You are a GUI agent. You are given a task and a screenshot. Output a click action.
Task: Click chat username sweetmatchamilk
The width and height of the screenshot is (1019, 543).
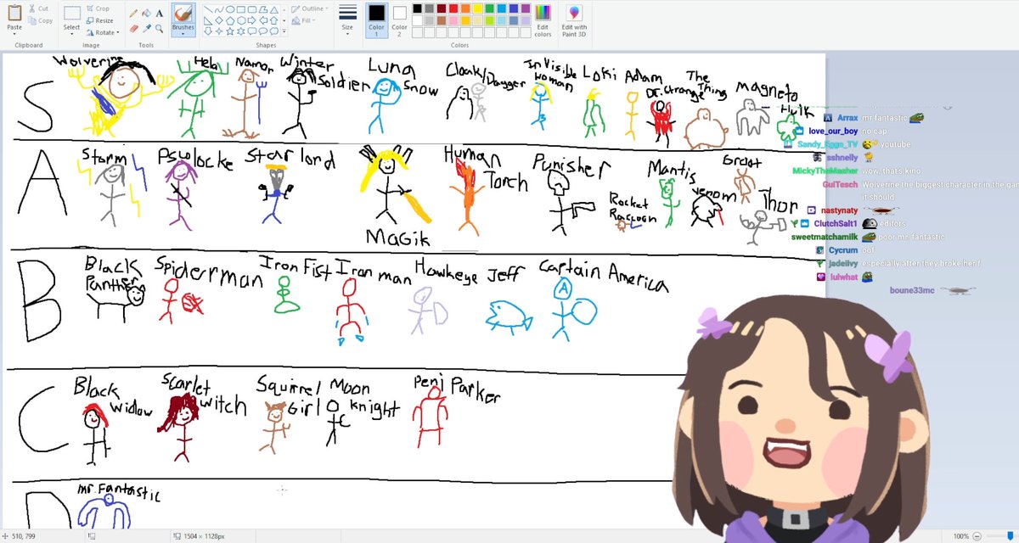tap(825, 237)
